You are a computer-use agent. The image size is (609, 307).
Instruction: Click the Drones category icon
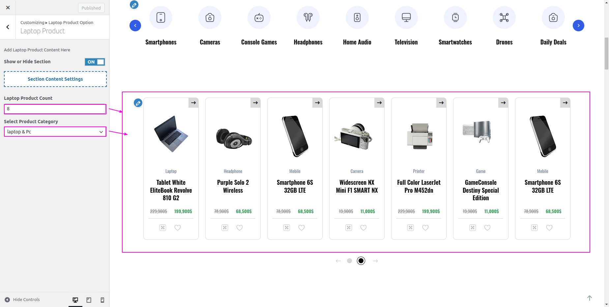(x=504, y=17)
